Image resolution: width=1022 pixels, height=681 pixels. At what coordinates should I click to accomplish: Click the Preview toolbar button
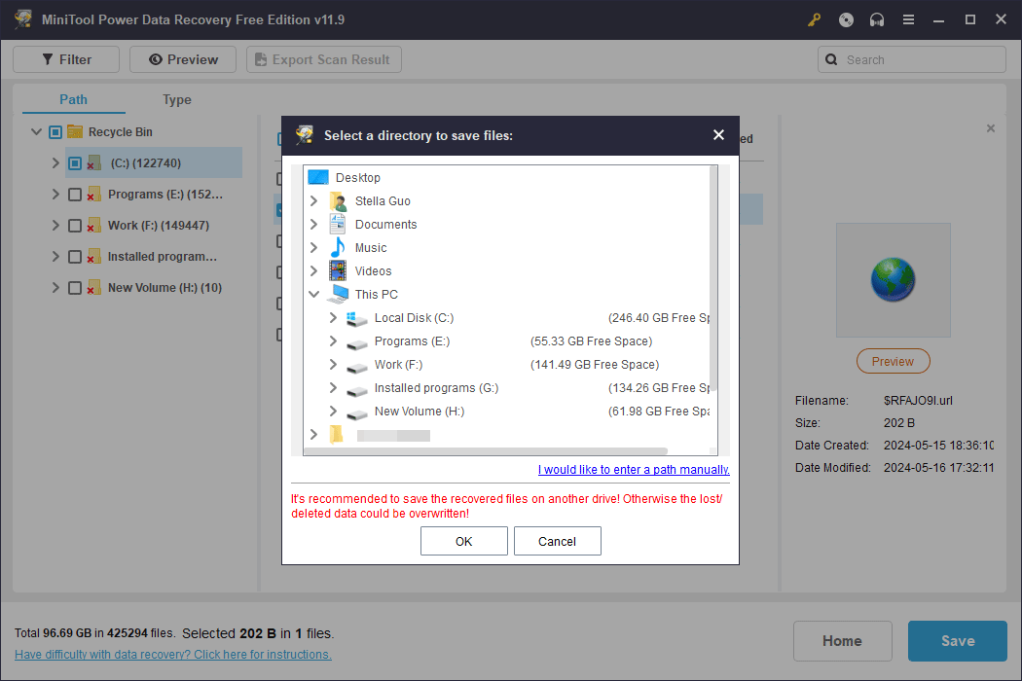(183, 59)
